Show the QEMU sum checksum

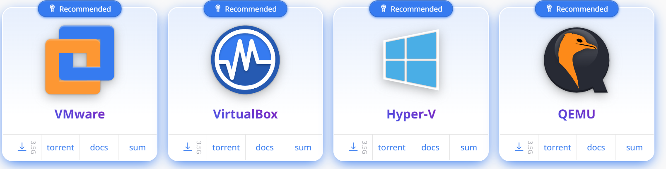pos(635,148)
